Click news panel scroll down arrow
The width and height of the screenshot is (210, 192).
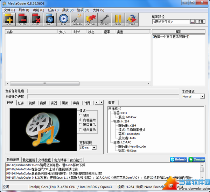202,177
